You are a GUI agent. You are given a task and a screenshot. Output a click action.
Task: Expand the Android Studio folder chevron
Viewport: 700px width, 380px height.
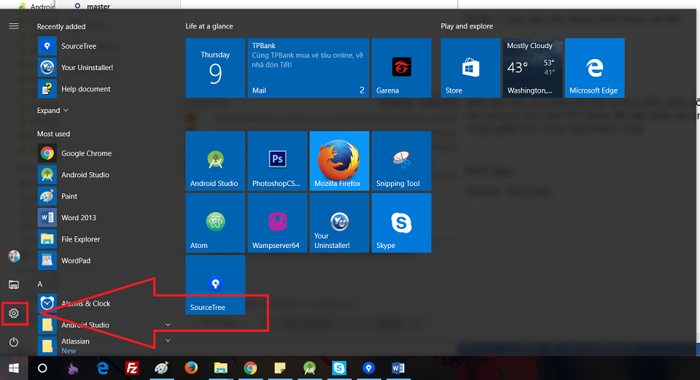click(x=168, y=325)
